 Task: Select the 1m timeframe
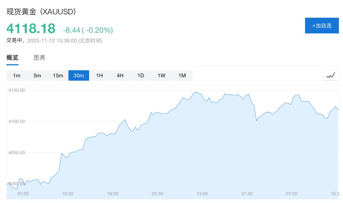pos(17,76)
